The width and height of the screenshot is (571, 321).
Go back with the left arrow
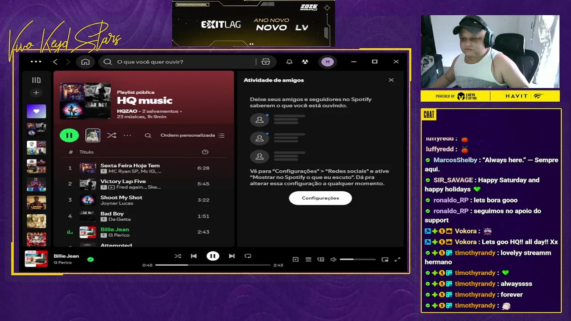point(55,62)
